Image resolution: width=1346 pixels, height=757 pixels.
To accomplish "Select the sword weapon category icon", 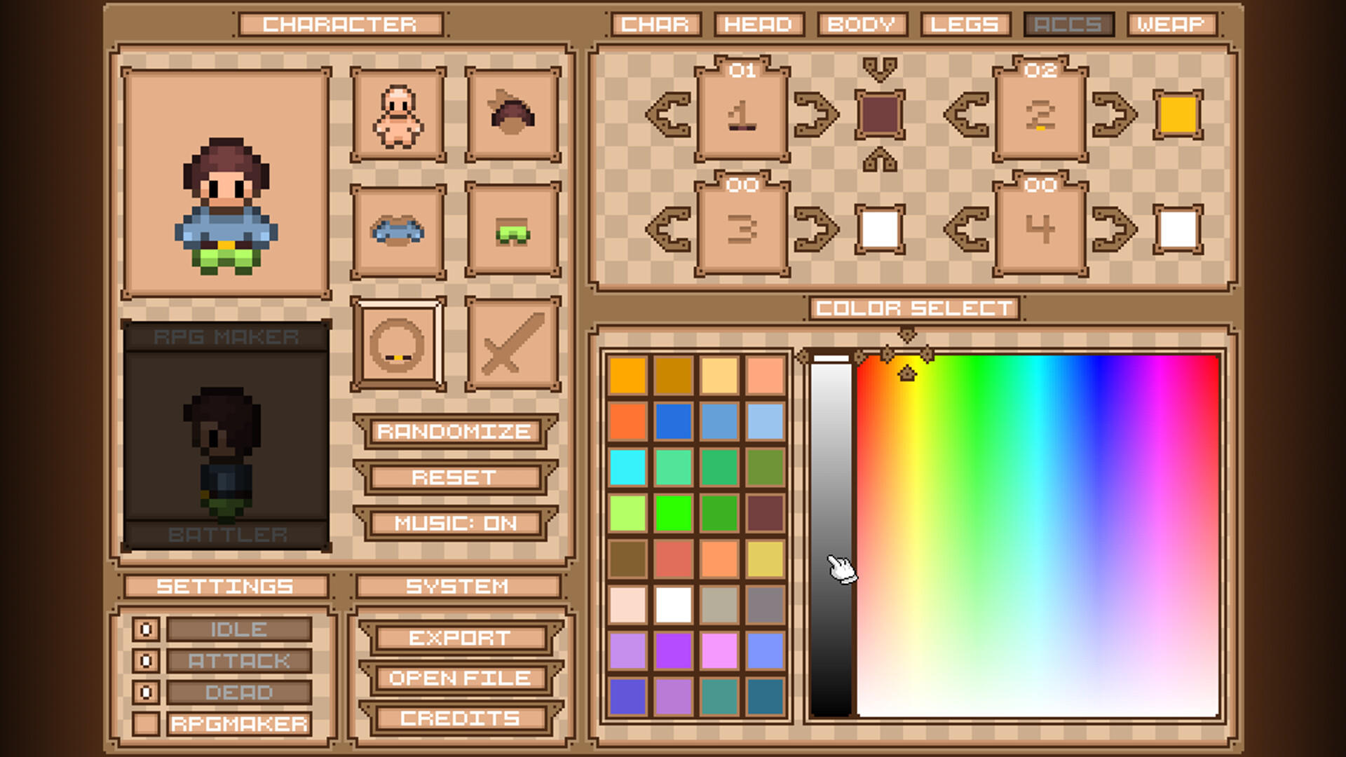I will [x=512, y=345].
